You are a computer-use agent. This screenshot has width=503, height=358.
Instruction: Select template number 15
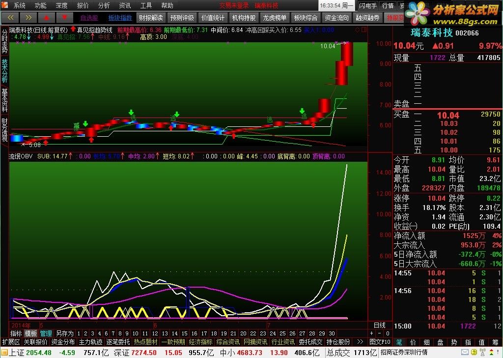point(185,333)
